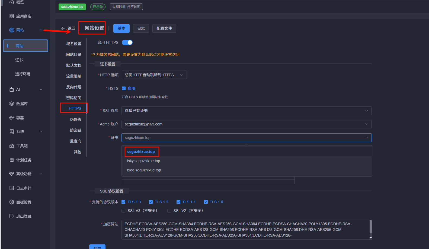The width and height of the screenshot is (429, 249).
Task: Enable the SSL V3 insecure checkbox
Action: coord(123,211)
